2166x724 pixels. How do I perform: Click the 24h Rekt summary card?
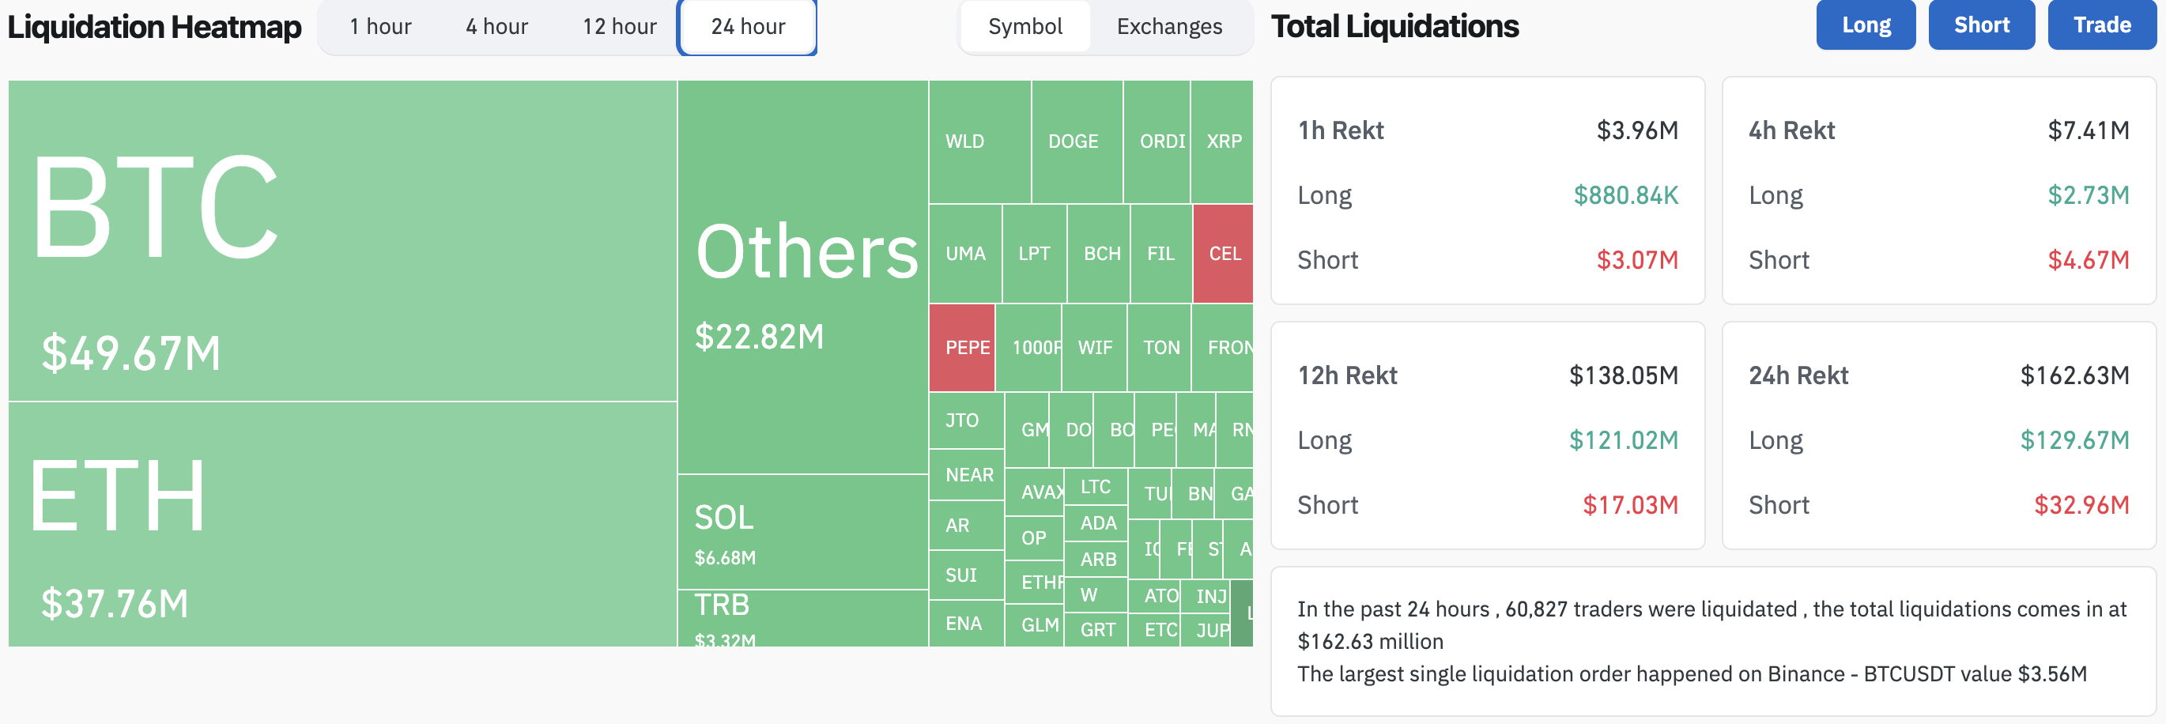coord(1938,436)
